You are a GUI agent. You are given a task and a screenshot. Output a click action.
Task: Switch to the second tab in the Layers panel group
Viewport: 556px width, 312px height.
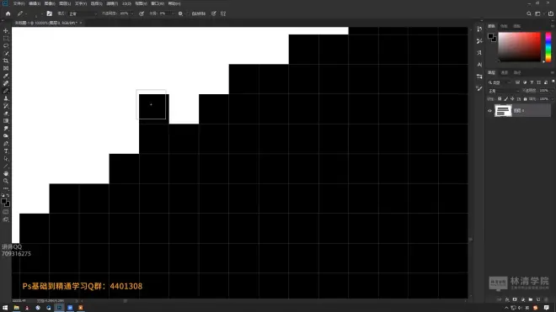(x=505, y=72)
